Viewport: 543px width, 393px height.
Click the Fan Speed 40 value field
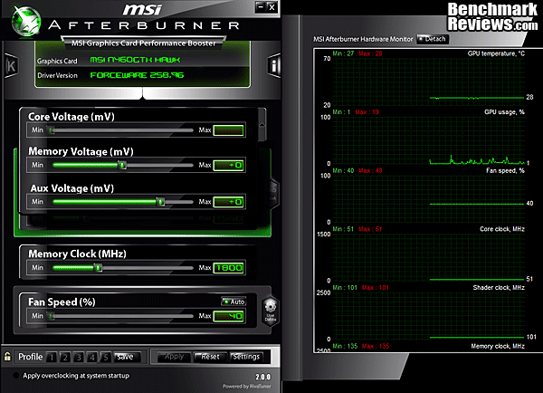point(229,316)
